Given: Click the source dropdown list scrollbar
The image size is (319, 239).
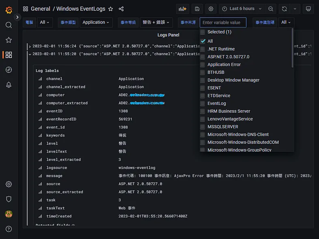Looking at the screenshot, I should point(293,48).
